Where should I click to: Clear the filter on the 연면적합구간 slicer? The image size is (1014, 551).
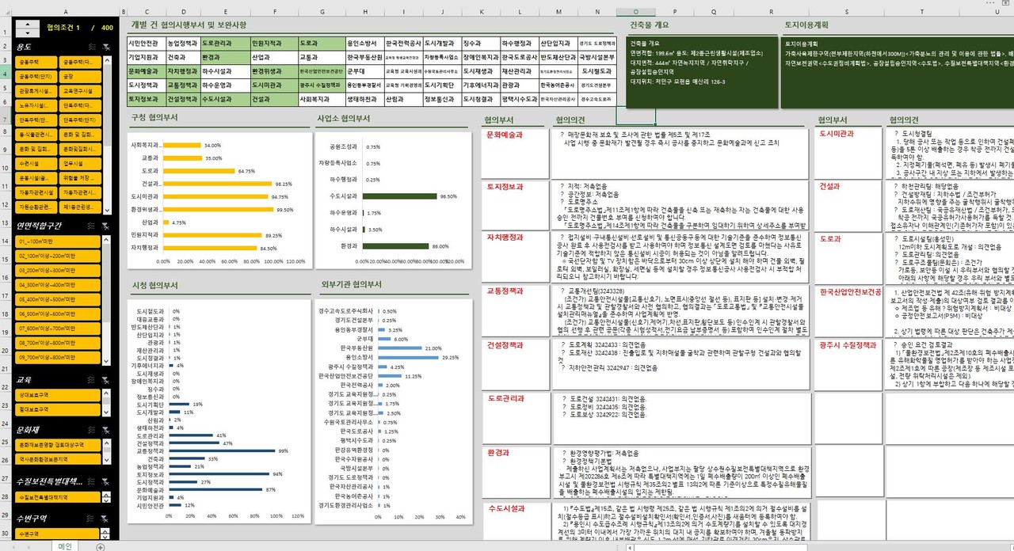tap(106, 225)
